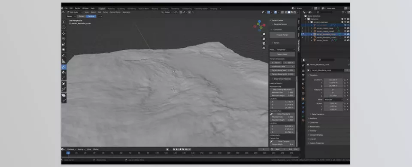Open the Window menu
The image size is (412, 167).
85,9
